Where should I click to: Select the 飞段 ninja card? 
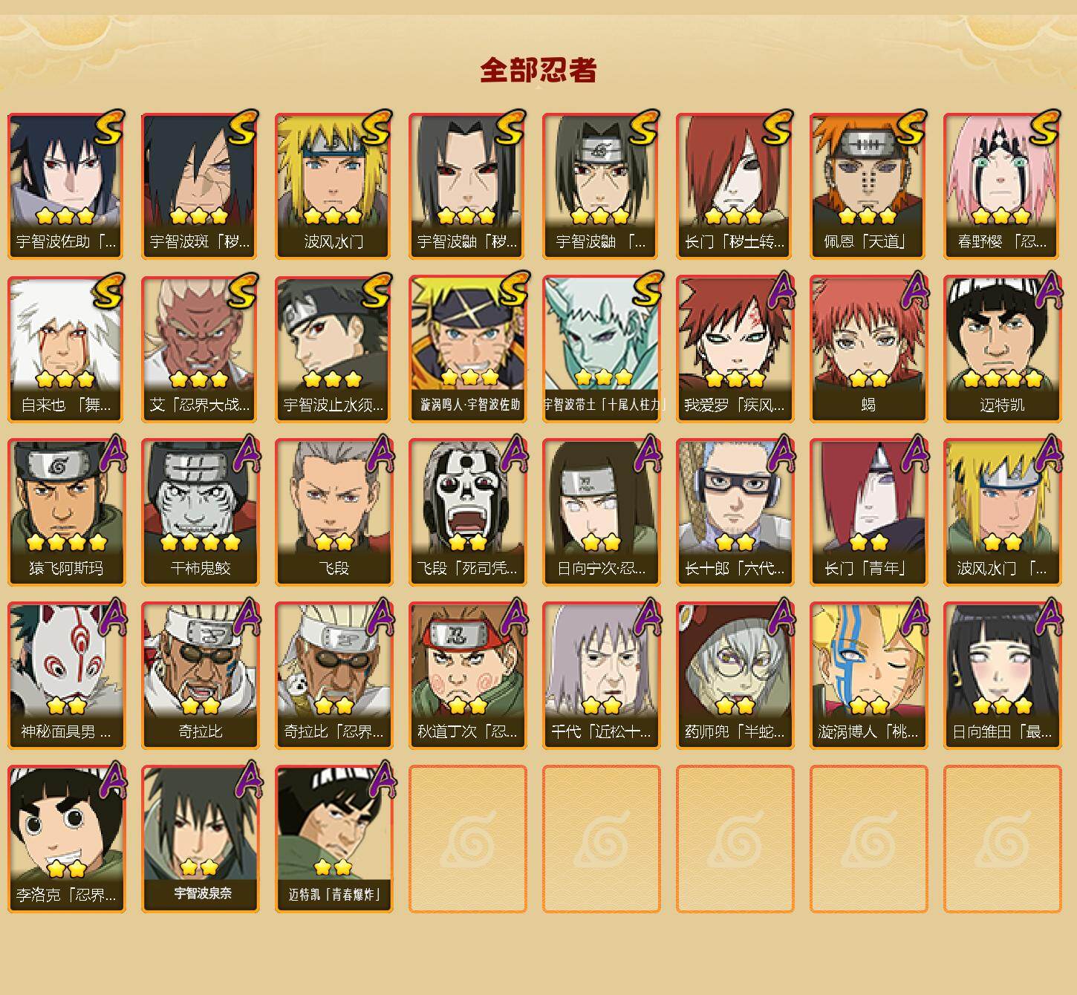pos(333,512)
